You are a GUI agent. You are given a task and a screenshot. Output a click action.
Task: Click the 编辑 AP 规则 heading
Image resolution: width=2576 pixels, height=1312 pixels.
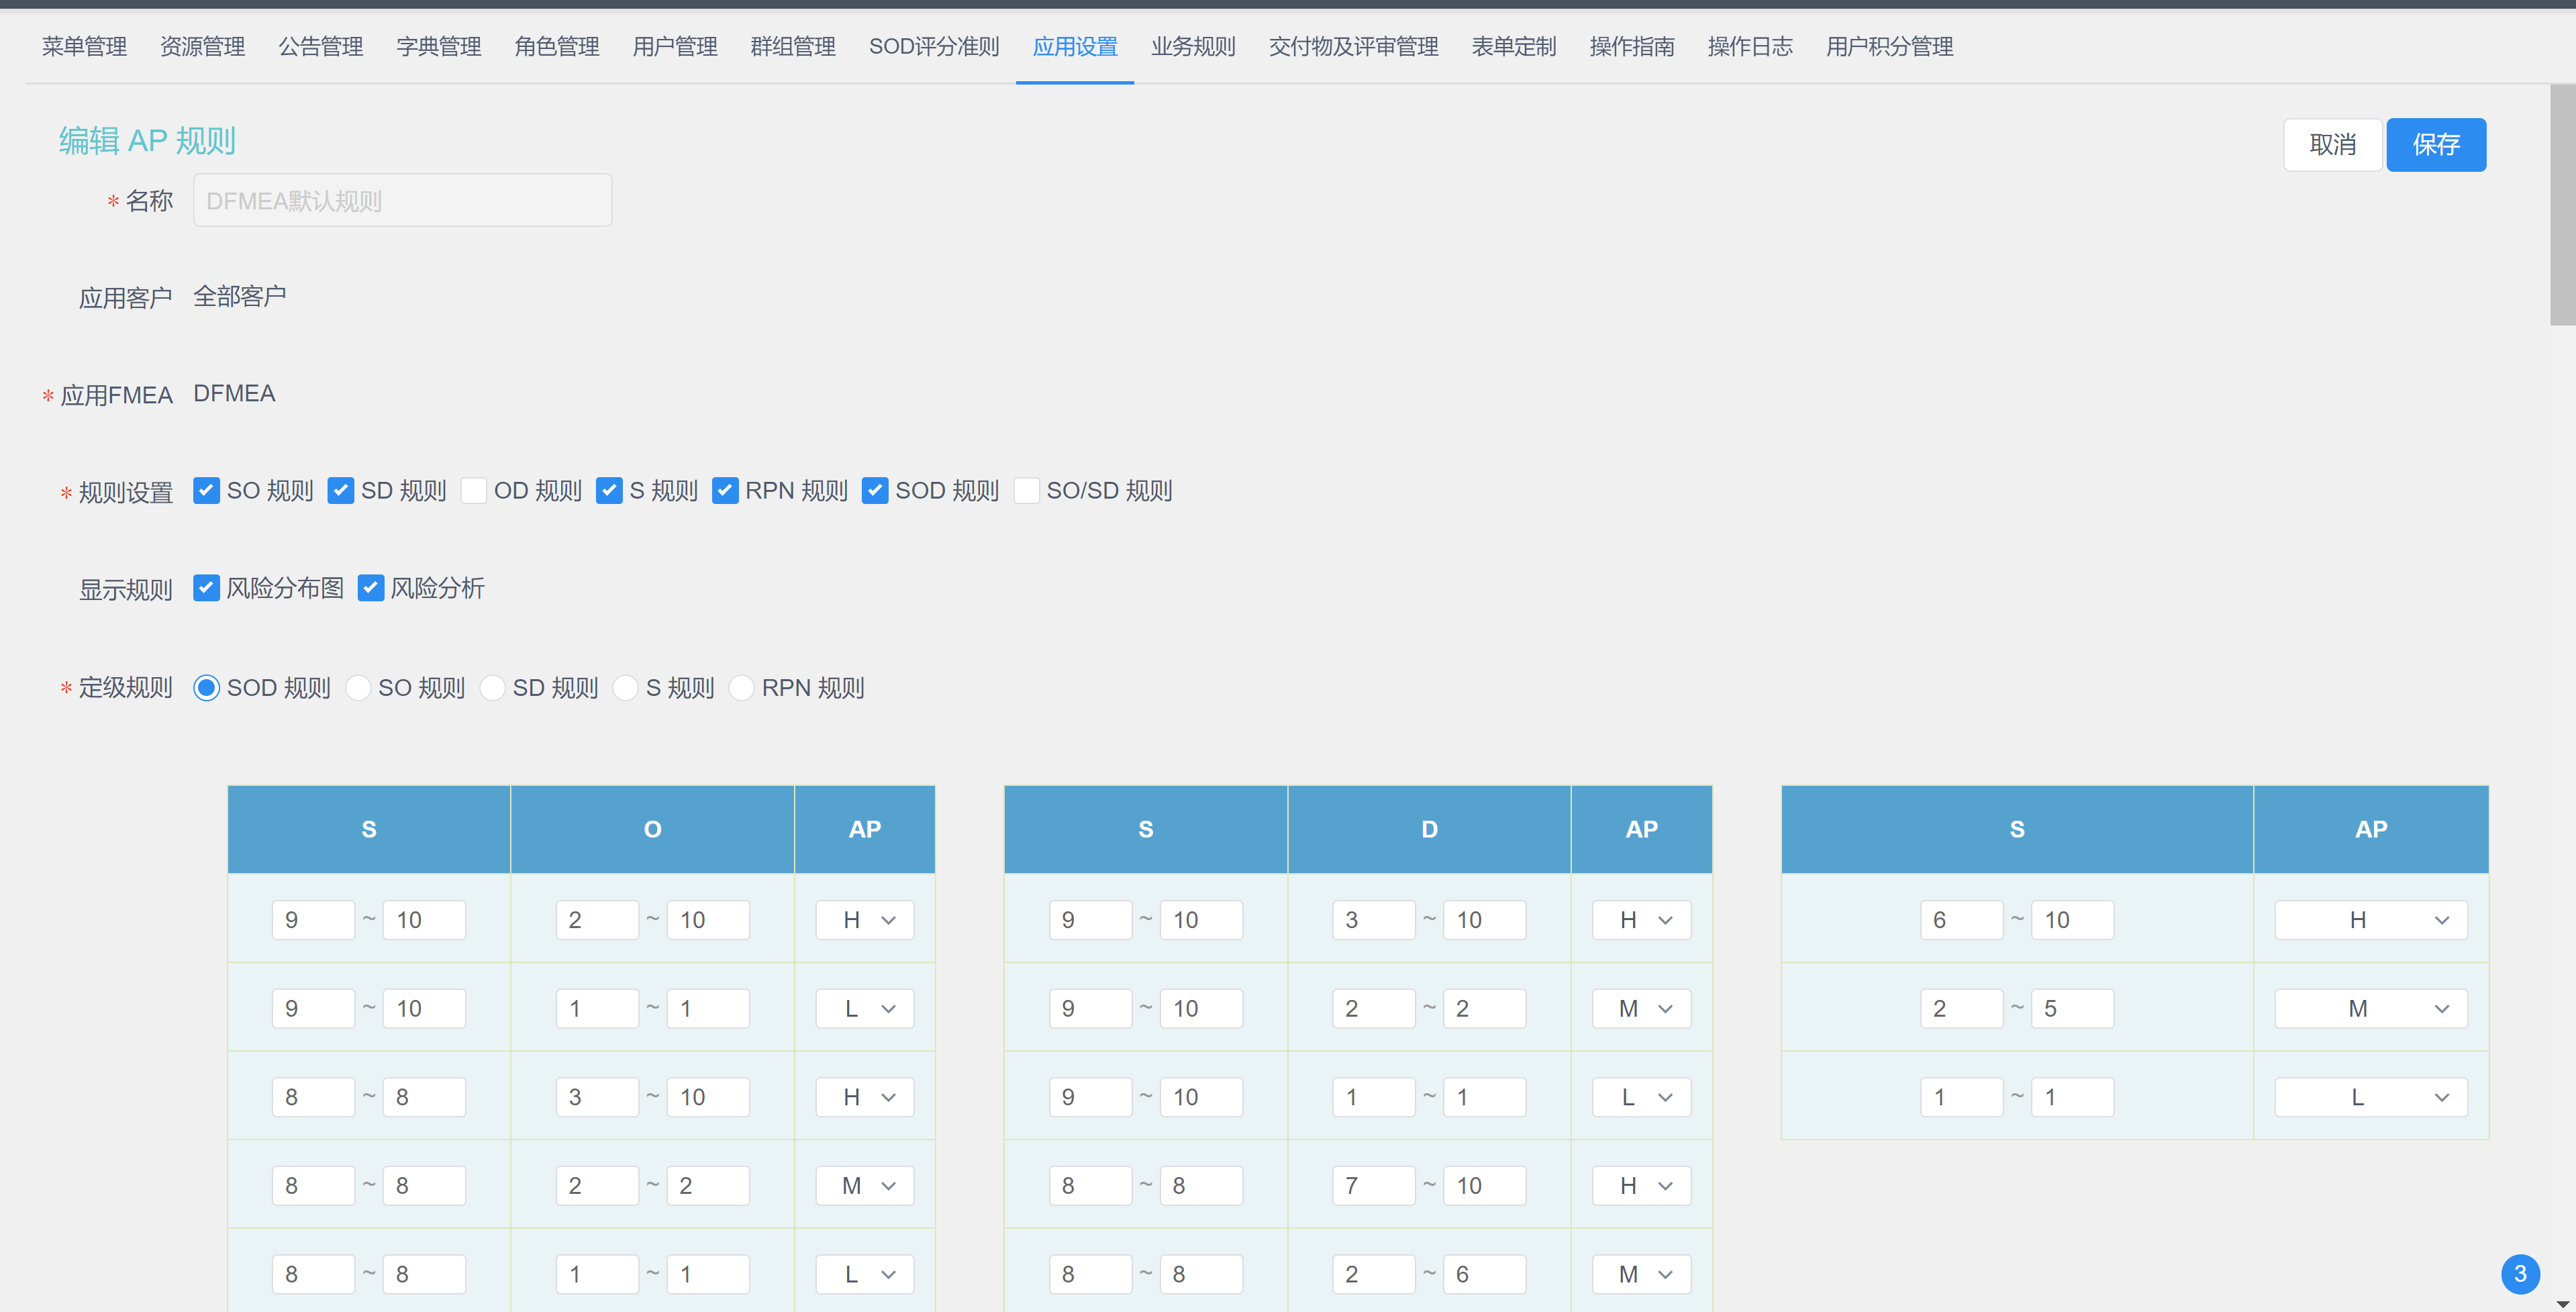click(x=147, y=141)
